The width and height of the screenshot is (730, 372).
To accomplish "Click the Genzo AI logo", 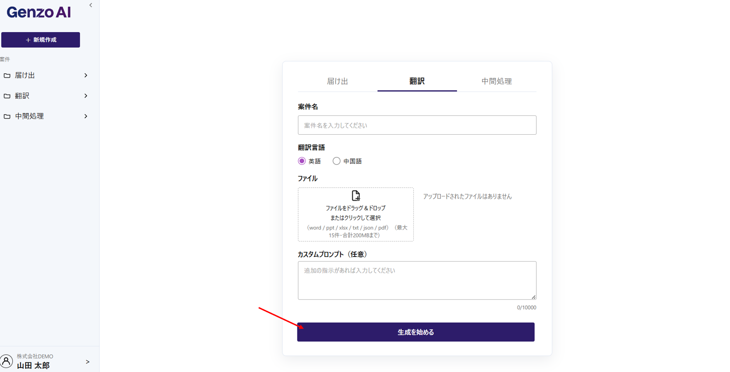I will coord(39,12).
